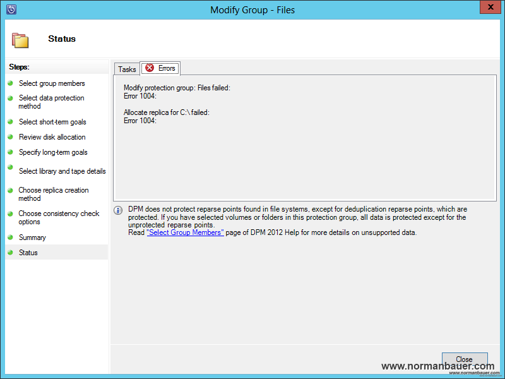The image size is (505, 379).
Task: Go to Choose replica creation method step
Action: tap(54, 194)
